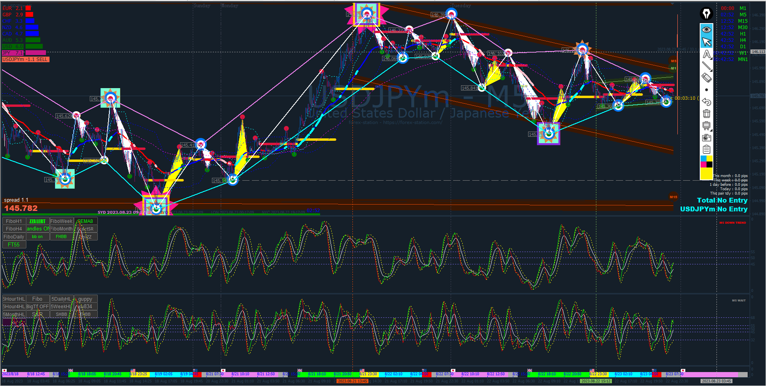Click the 5Hour4HL button
Viewport: 766px width, 386px height.
point(14,307)
